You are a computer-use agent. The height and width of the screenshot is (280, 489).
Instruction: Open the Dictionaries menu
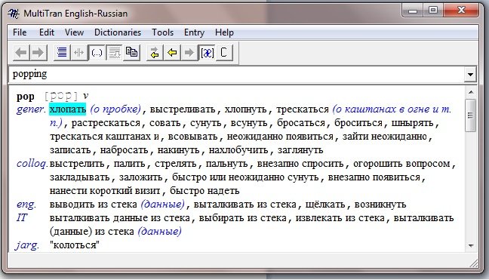(x=118, y=32)
